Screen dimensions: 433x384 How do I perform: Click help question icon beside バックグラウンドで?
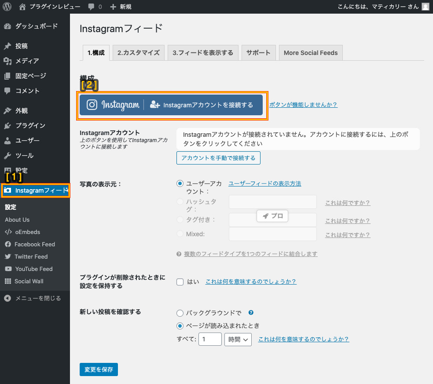click(251, 312)
